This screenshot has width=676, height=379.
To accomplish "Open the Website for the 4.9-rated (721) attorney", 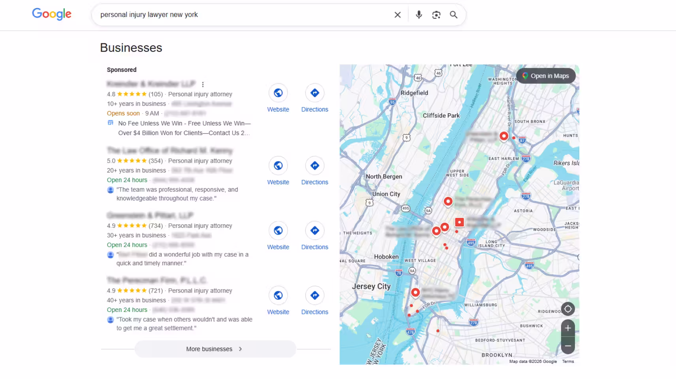I will (x=278, y=301).
